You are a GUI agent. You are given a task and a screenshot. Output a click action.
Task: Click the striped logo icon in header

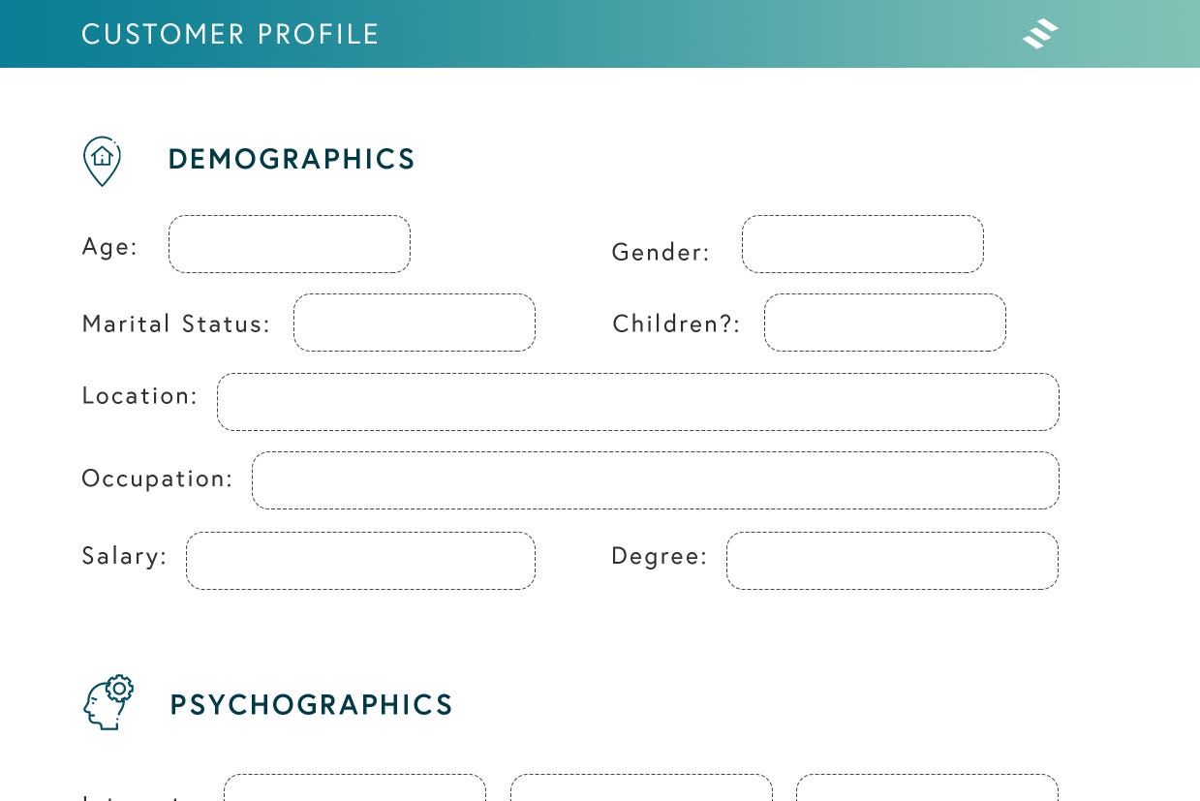pyautogui.click(x=1040, y=34)
